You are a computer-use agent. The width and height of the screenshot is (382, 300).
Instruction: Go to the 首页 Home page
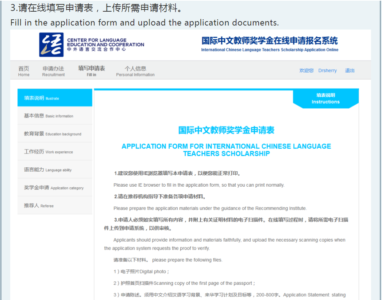coord(24,71)
